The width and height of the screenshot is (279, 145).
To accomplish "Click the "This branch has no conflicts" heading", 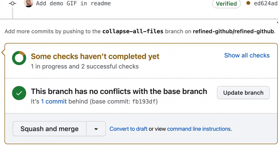I will 119,92.
